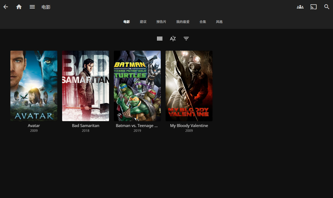Click the 电影 page title in header
The height and width of the screenshot is (198, 333).
[46, 7]
